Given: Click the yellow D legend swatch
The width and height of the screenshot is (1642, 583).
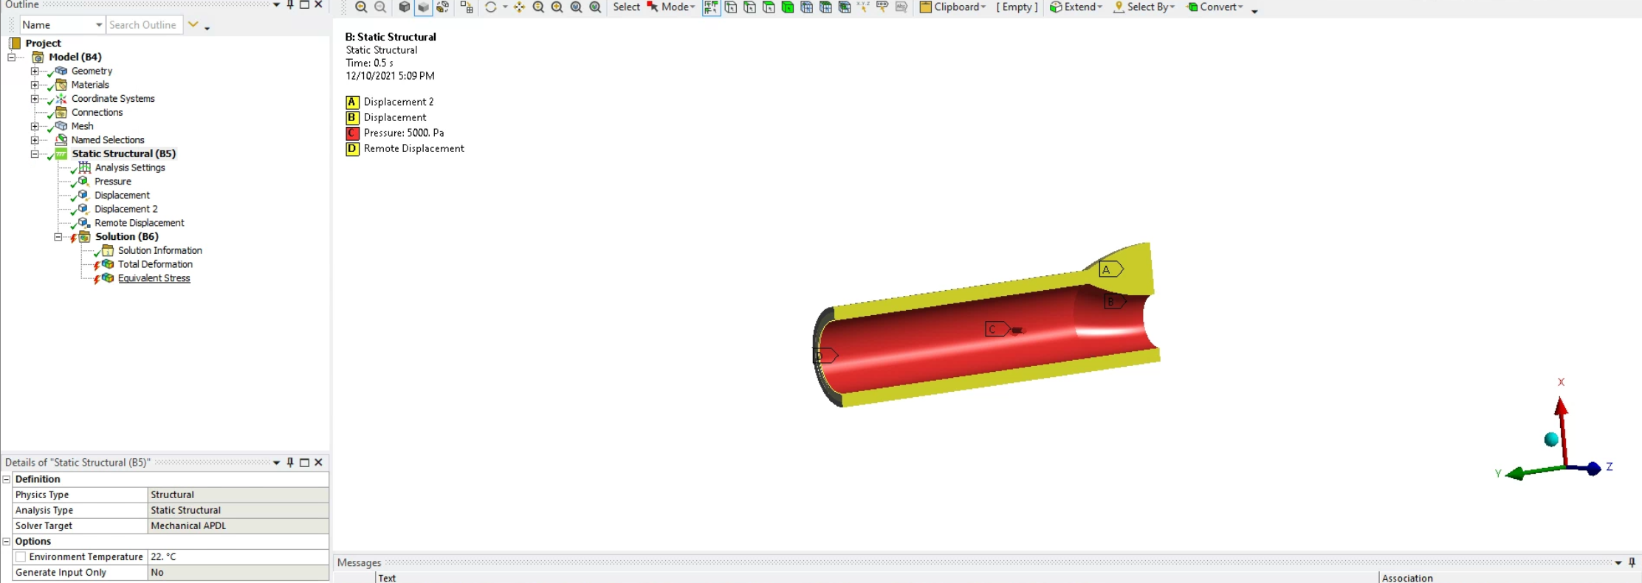Looking at the screenshot, I should tap(352, 148).
